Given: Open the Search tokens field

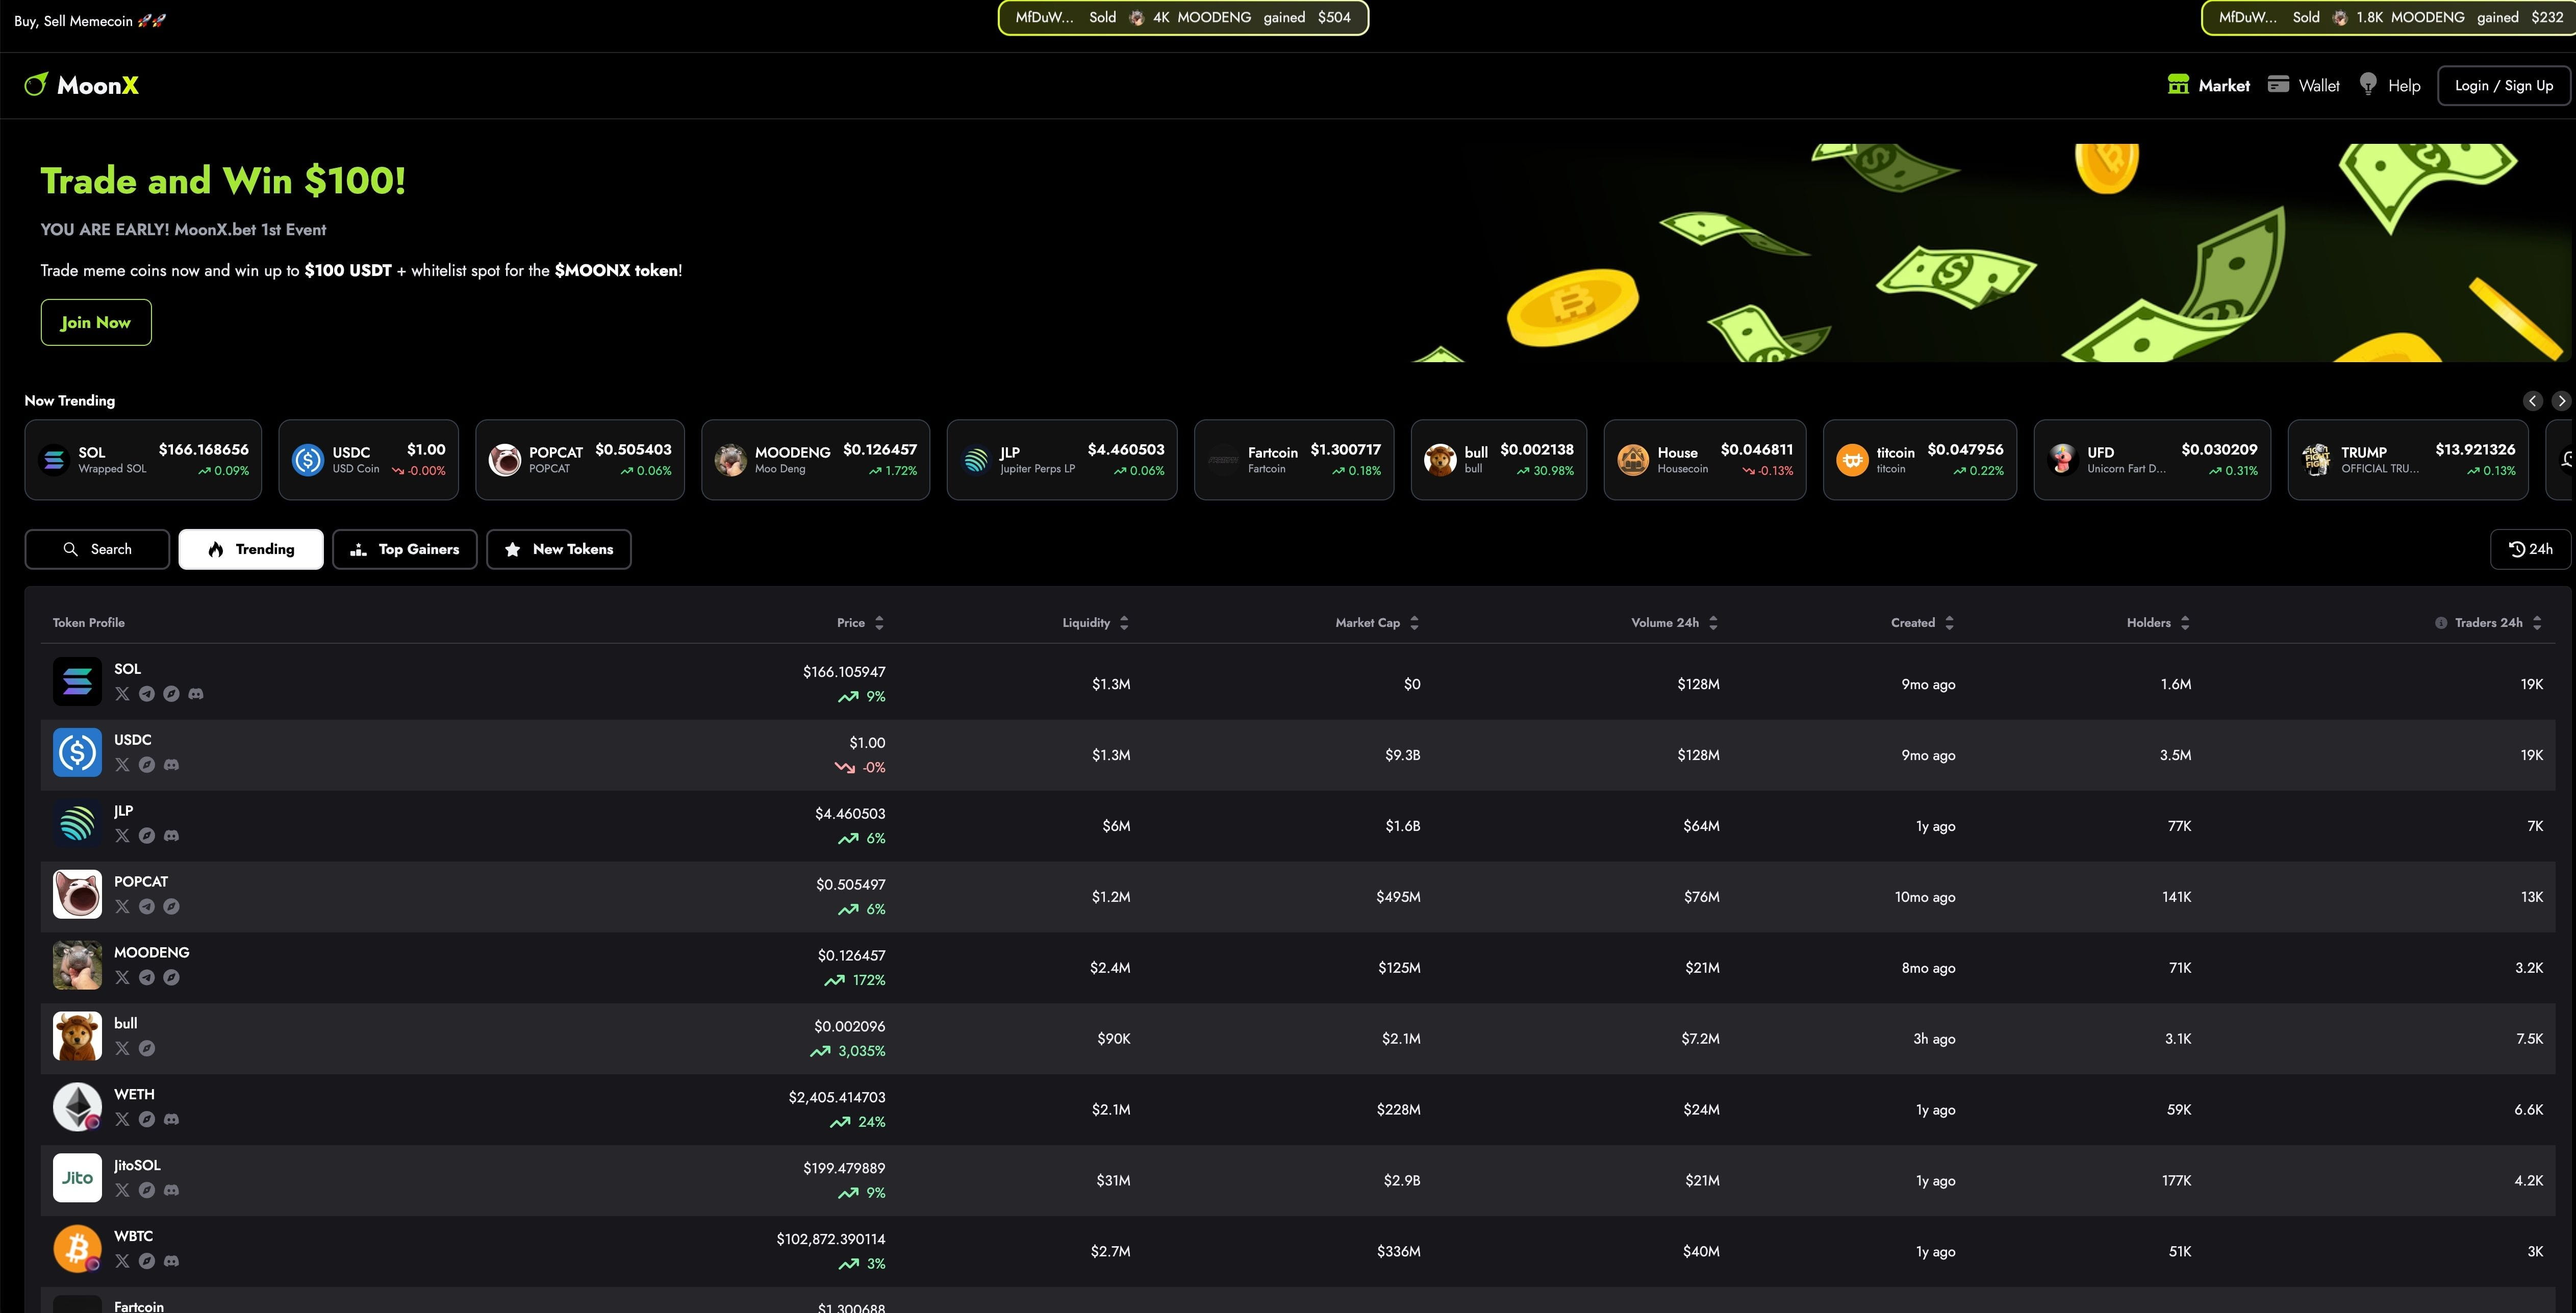Looking at the screenshot, I should tap(97, 549).
